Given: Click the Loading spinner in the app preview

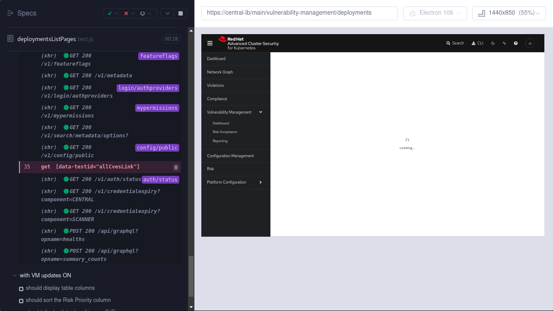Looking at the screenshot, I should 407,140.
